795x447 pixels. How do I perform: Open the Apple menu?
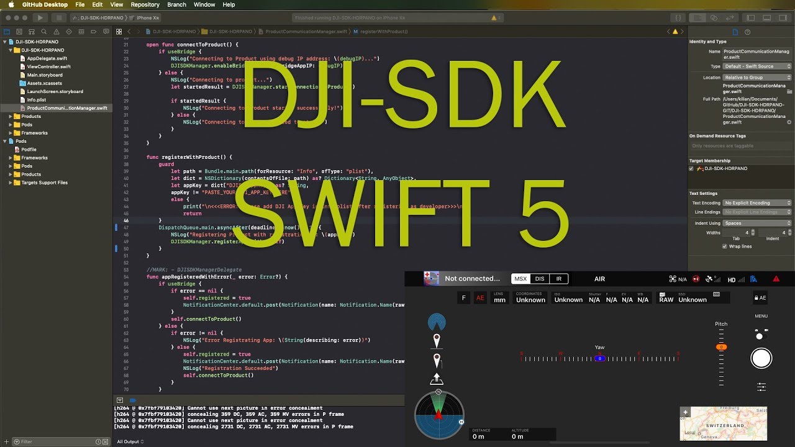[x=11, y=4]
